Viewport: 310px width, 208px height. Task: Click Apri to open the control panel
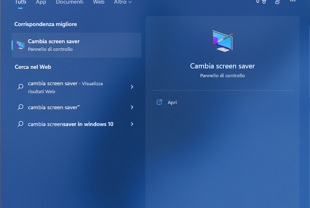click(172, 102)
